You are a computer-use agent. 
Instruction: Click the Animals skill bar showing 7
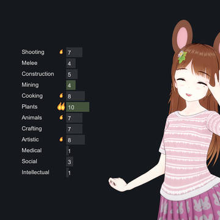pos(74,118)
